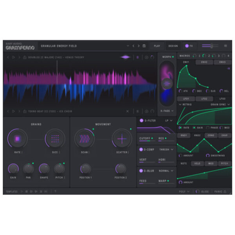Screen dimensions: 235x235
Task: Click the grains Pitch knob
Action: click(x=60, y=169)
